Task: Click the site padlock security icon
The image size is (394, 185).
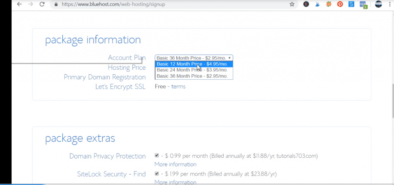Action: click(x=56, y=4)
